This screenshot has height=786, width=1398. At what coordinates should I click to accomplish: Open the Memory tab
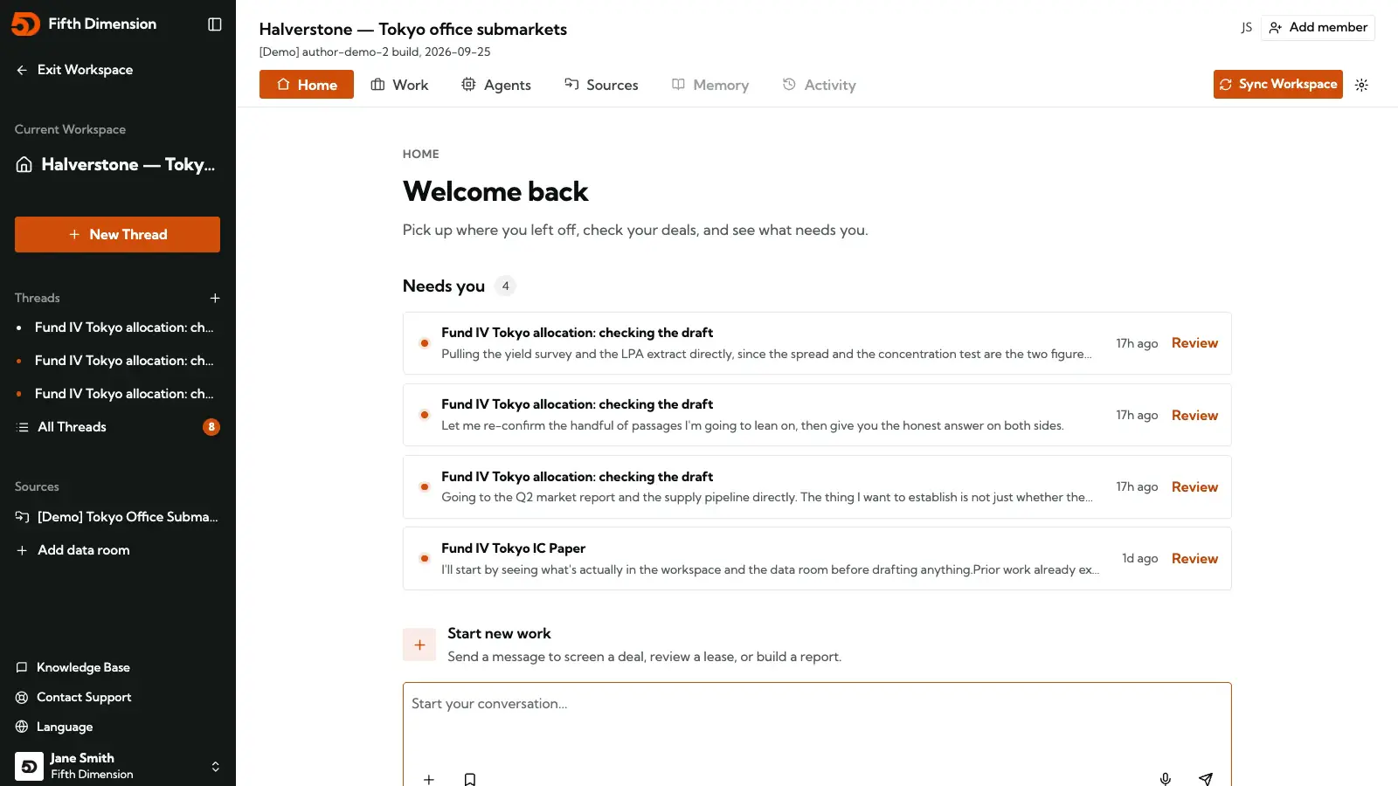[x=710, y=85]
